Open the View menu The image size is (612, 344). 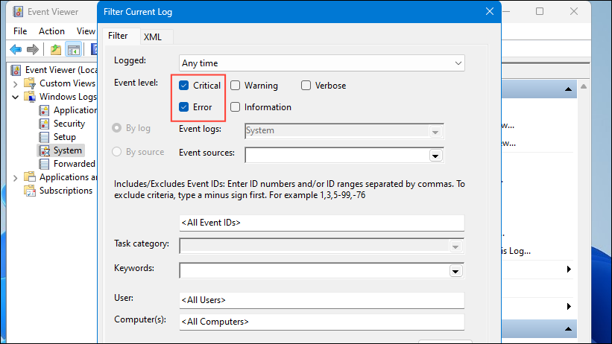click(x=86, y=31)
